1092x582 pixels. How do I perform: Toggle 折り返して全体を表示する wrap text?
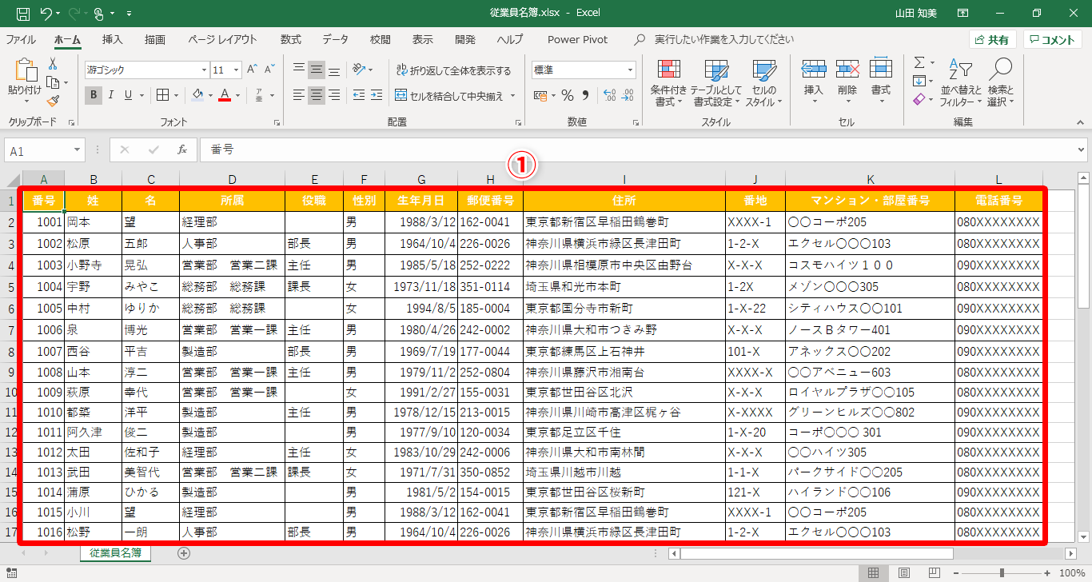click(x=453, y=70)
